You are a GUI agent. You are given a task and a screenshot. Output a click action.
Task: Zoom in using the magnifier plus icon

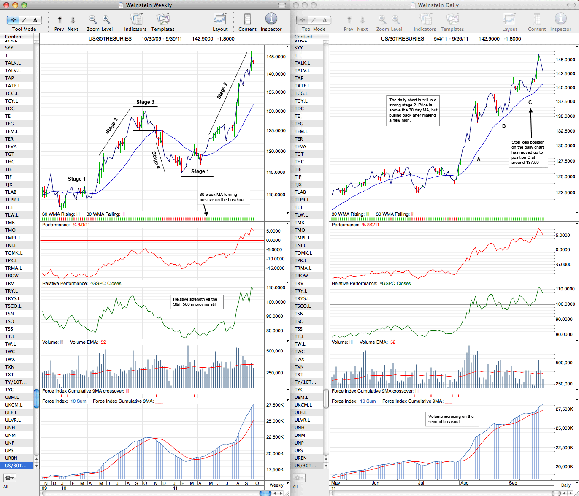(106, 20)
